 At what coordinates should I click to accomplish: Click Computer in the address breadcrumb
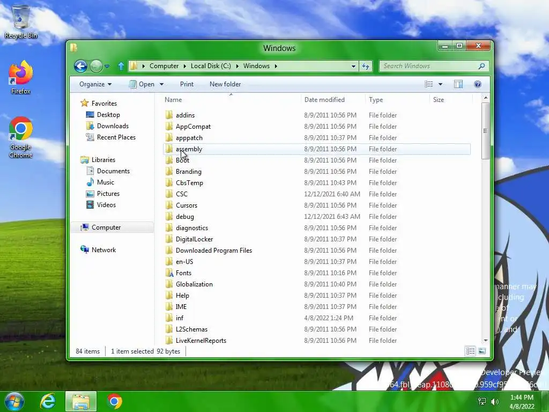tap(164, 66)
